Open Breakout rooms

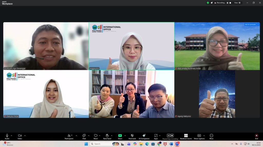pos(186,135)
